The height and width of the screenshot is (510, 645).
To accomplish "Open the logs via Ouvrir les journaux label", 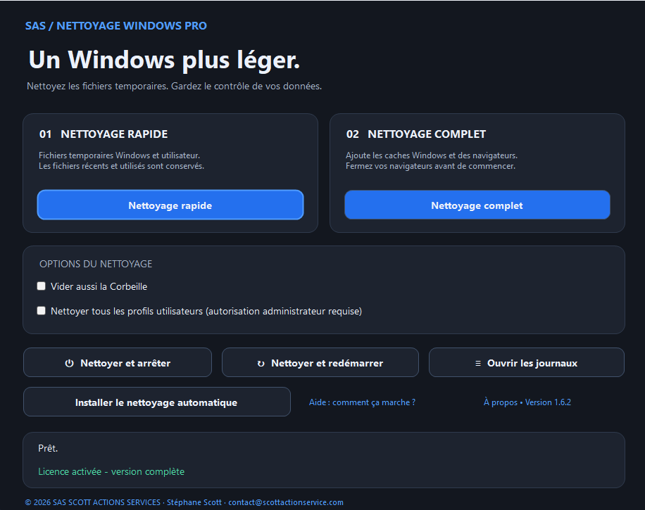I will pos(532,363).
